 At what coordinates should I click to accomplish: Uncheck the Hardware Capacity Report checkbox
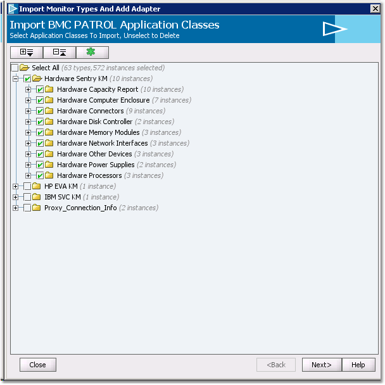tap(40, 90)
